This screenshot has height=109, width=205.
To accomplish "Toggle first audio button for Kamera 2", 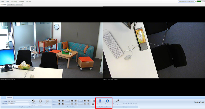I will pos(72,101).
